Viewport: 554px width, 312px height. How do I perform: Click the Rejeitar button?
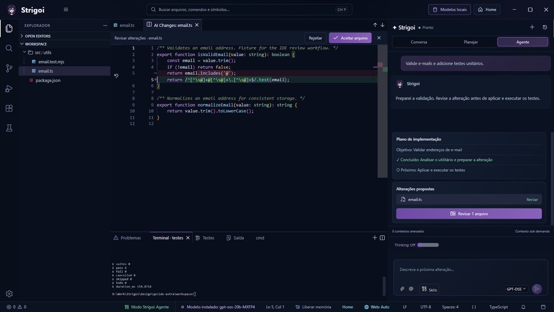click(315, 38)
